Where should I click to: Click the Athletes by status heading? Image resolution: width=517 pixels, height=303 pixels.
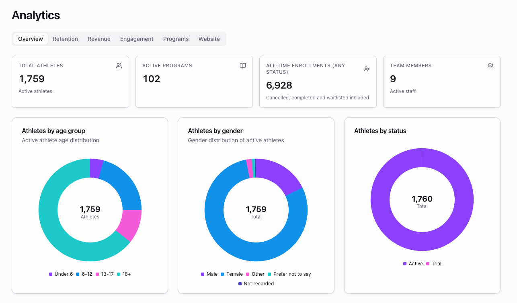380,131
